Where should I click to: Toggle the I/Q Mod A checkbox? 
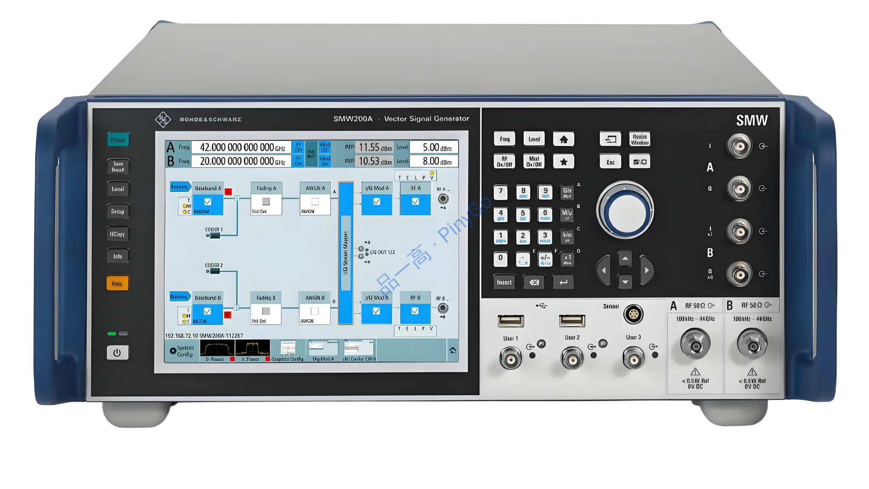[377, 202]
